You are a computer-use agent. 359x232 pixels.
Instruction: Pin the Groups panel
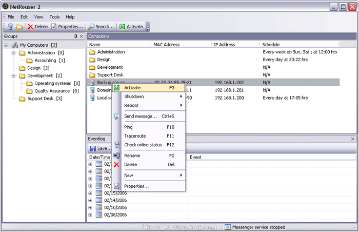[76, 36]
